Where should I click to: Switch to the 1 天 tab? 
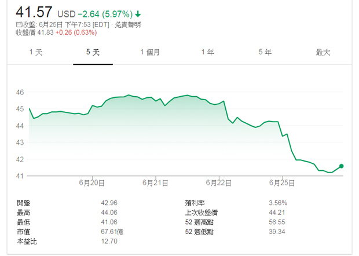pyautogui.click(x=36, y=53)
